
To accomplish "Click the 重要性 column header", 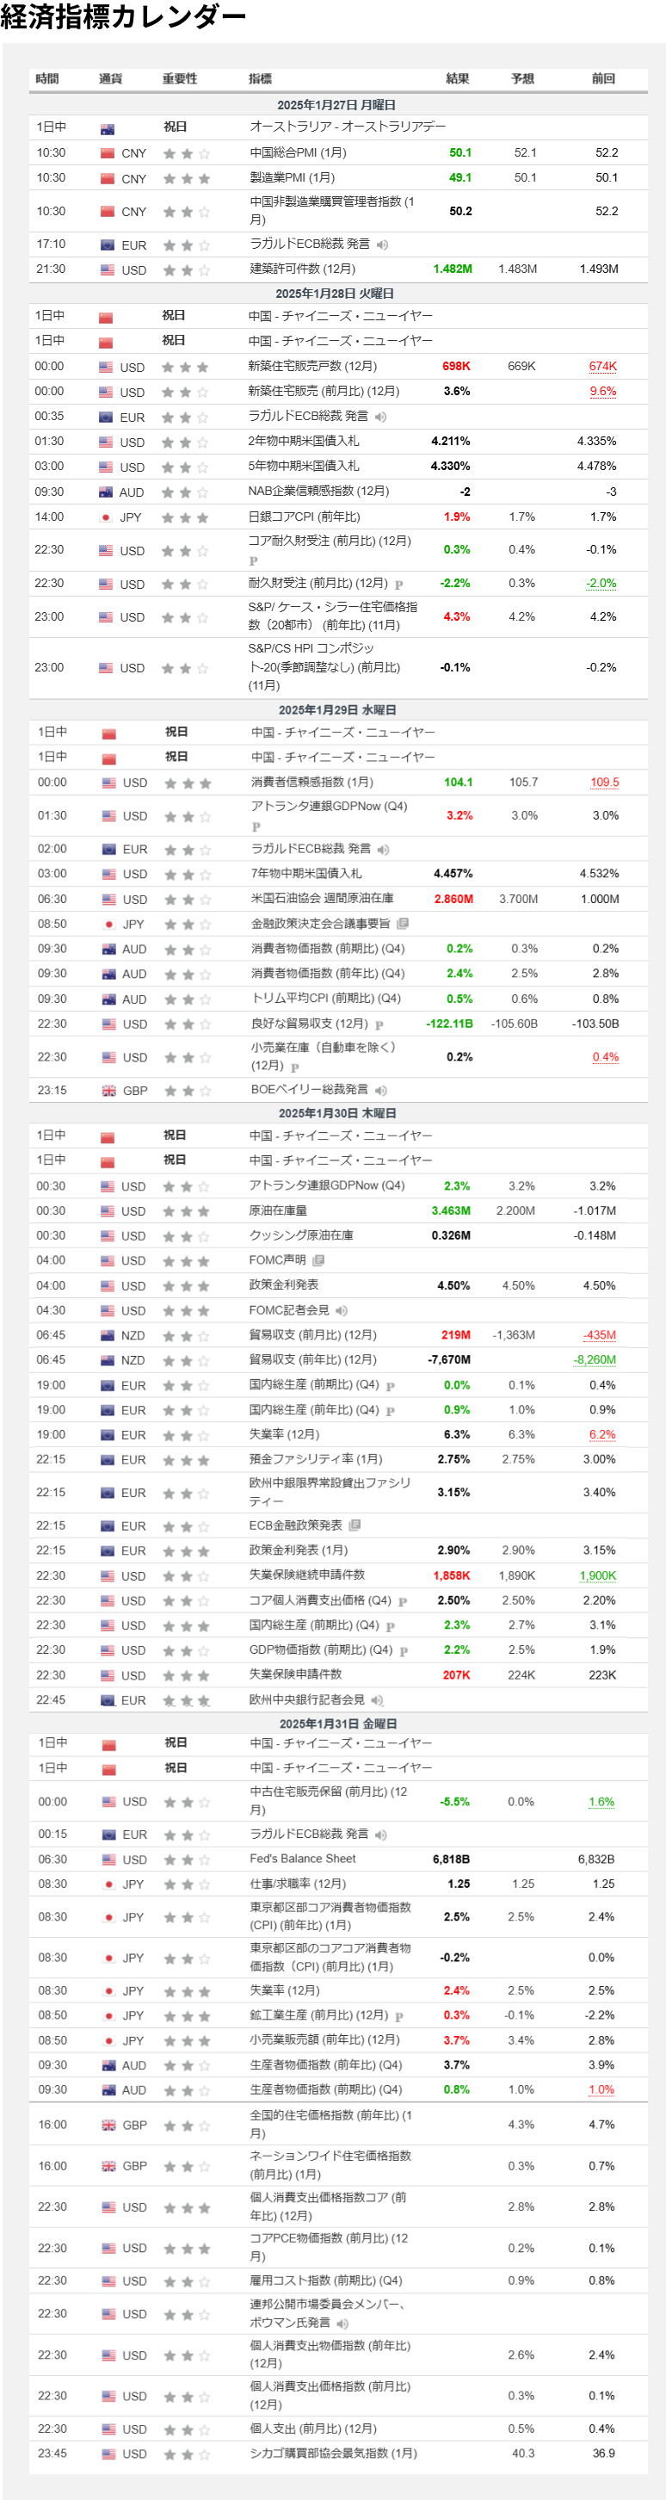I will click(x=179, y=78).
